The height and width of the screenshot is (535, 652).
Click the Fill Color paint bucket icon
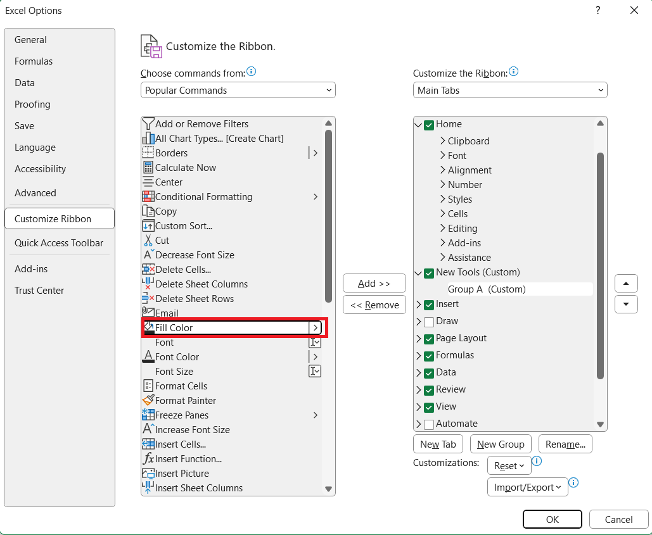pyautogui.click(x=148, y=327)
